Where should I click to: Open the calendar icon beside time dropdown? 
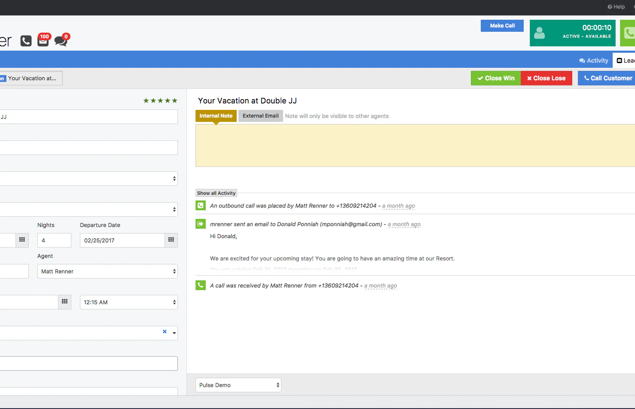click(x=64, y=302)
